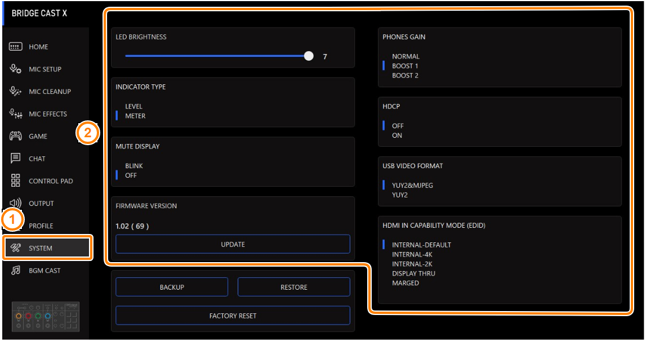
Task: Select BOOST 1 phones gain
Action: 405,66
